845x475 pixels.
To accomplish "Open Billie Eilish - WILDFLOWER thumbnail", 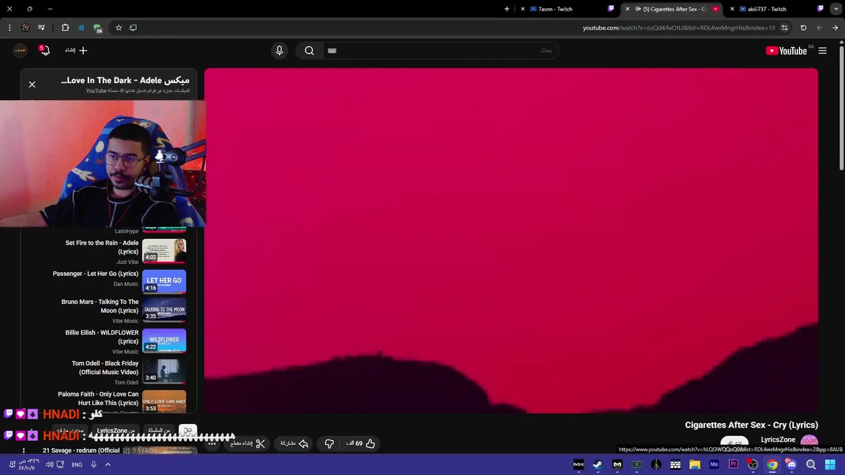I will pos(164,341).
